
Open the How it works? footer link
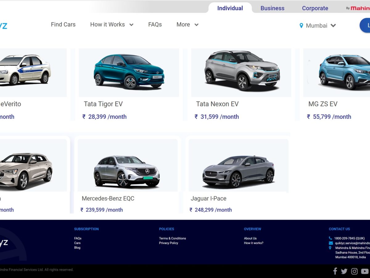pyautogui.click(x=254, y=243)
